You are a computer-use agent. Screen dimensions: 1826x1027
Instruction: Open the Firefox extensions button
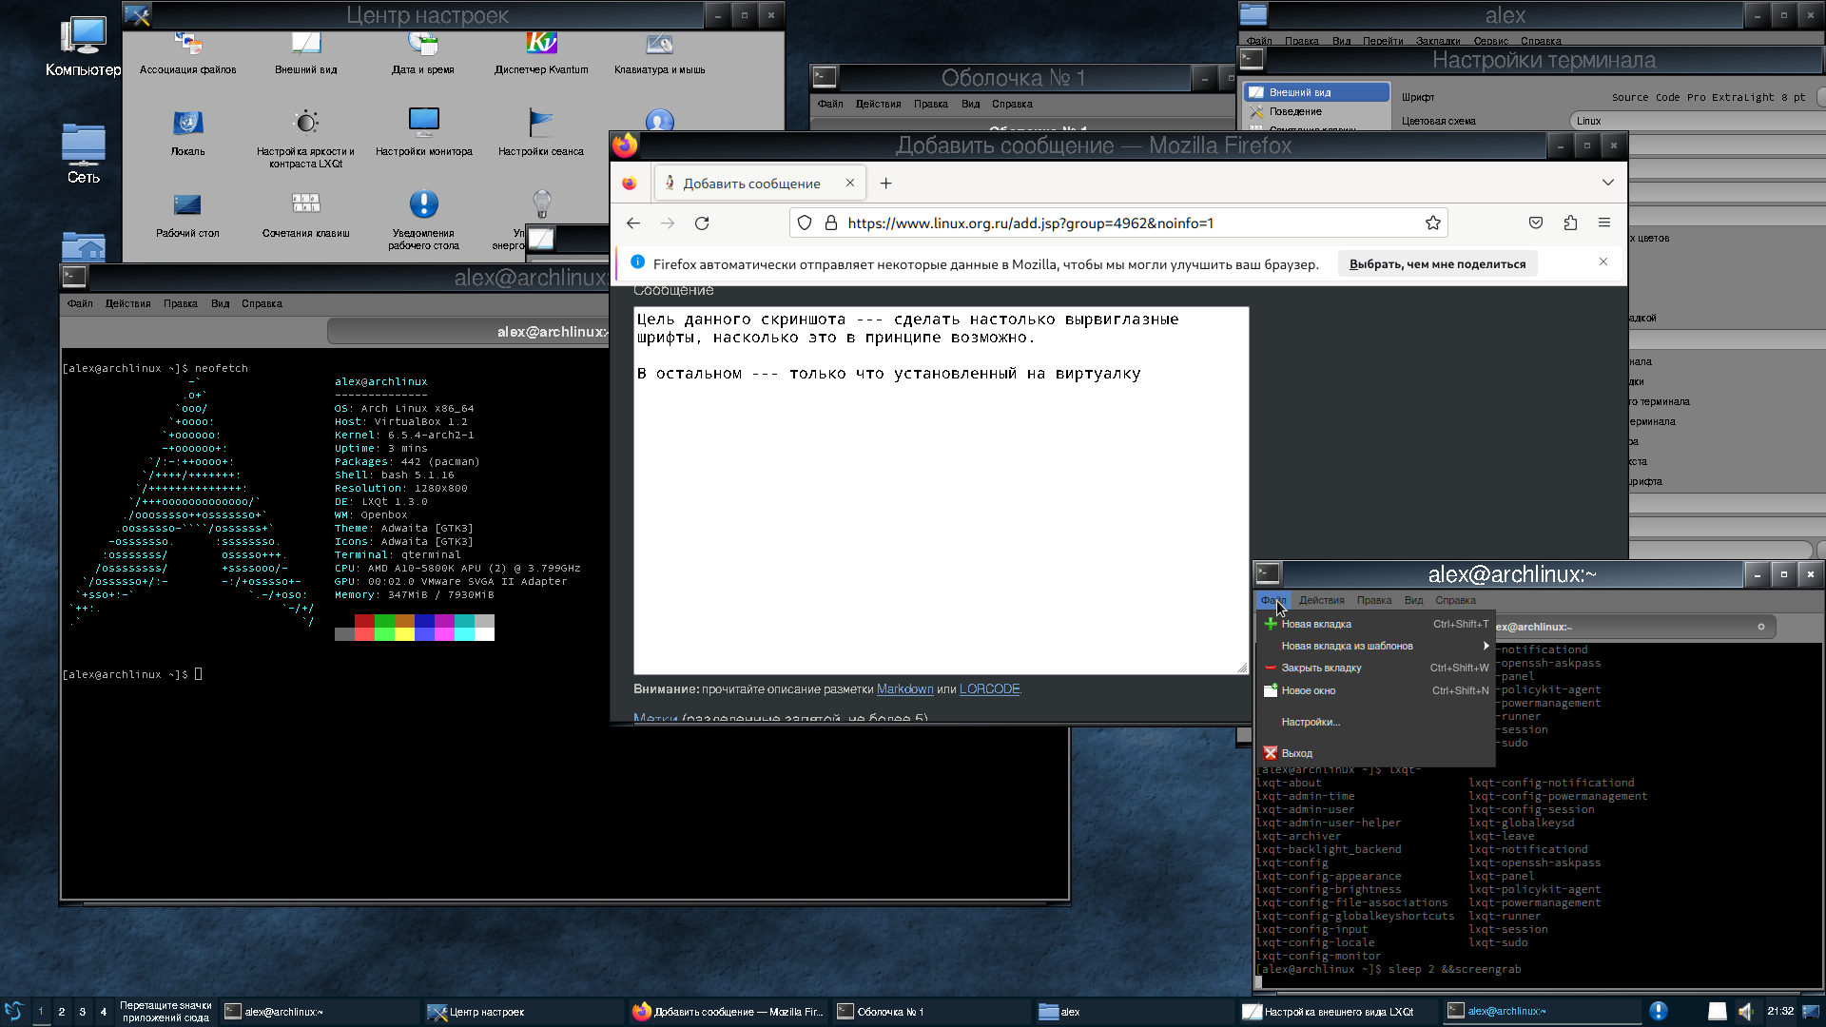1570,223
